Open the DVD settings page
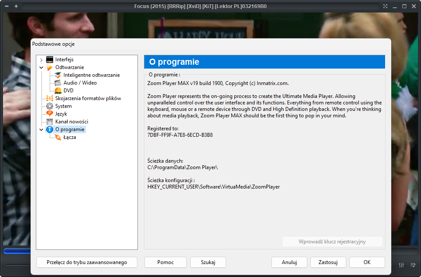This screenshot has height=277, width=421. coord(68,91)
